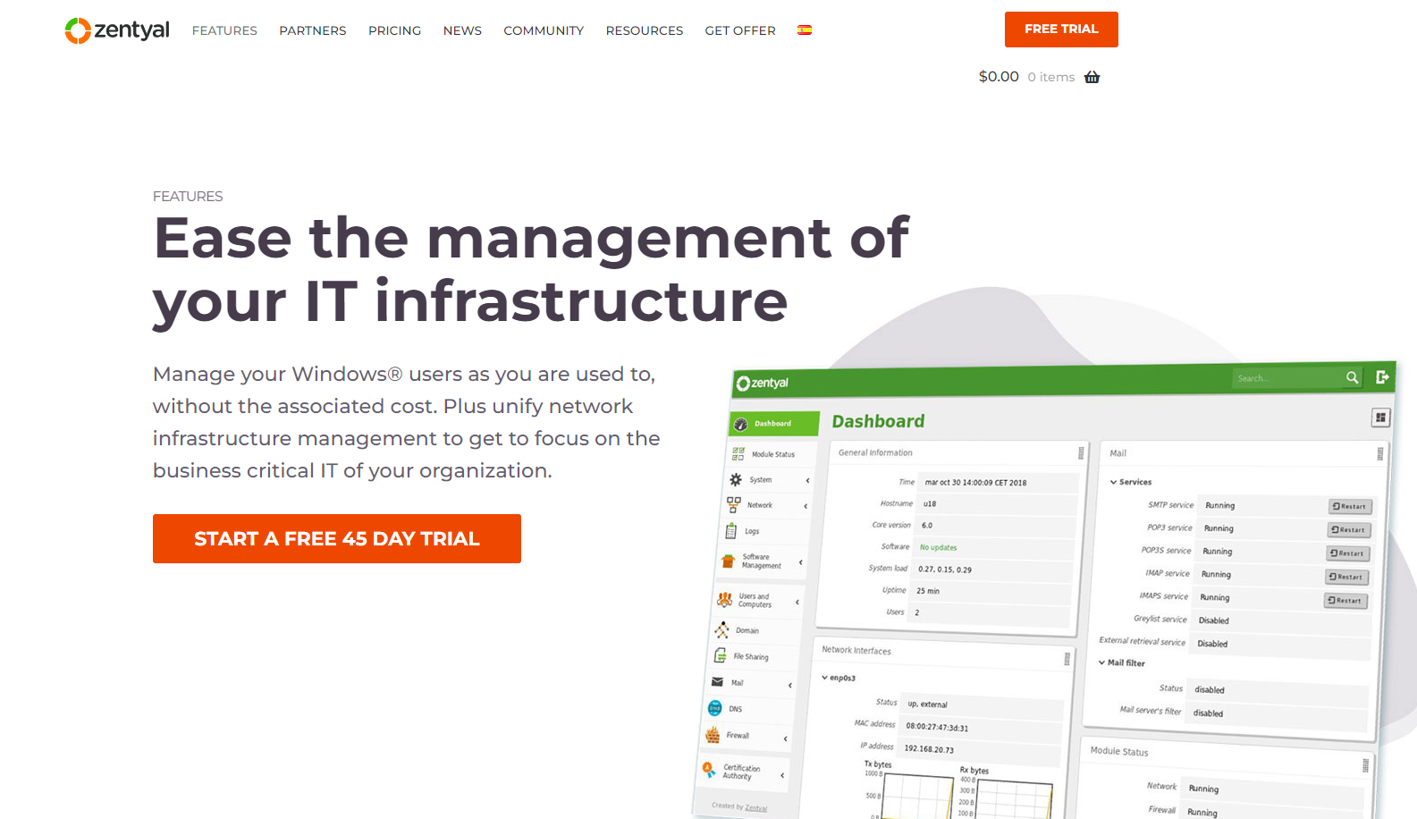Open the shopping basket icon
Viewport: 1417px width, 819px height.
click(1092, 77)
